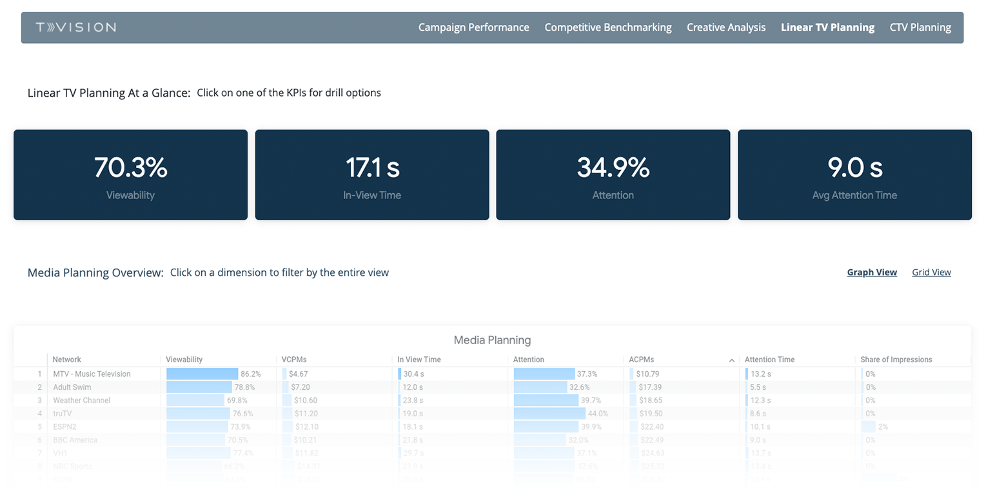Click the TVision logo
Viewport: 986px width, 498px height.
click(75, 27)
